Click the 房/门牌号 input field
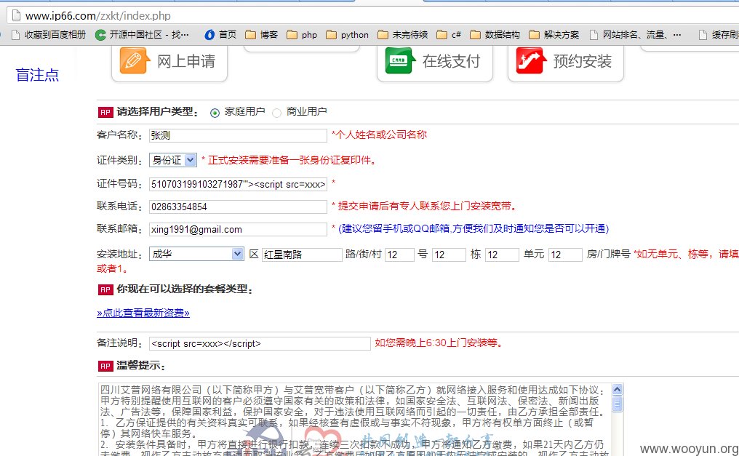The height and width of the screenshot is (456, 739). (565, 255)
